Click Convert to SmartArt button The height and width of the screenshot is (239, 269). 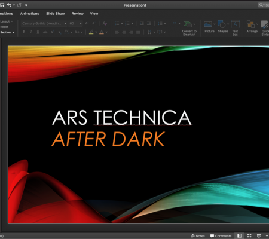[189, 28]
